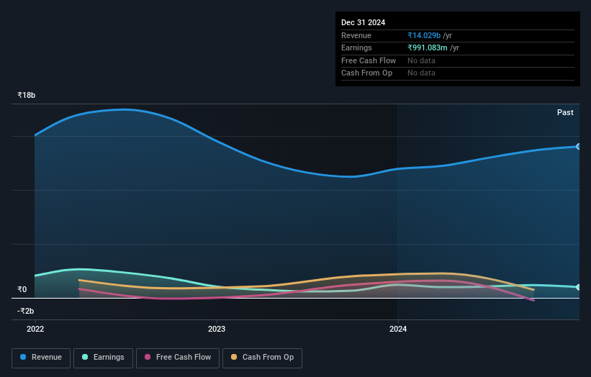This screenshot has height=377, width=591.
Task: Toggle the Earnings legend button
Action: (x=103, y=358)
